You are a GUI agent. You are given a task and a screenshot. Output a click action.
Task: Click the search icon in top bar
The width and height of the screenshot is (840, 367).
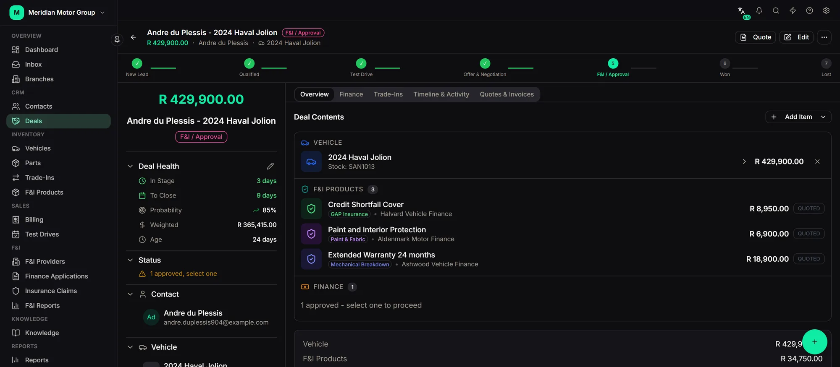point(776,11)
